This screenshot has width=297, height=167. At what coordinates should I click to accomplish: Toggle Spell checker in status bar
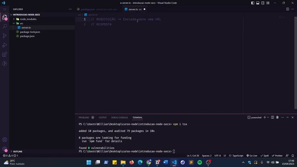pos(265,155)
